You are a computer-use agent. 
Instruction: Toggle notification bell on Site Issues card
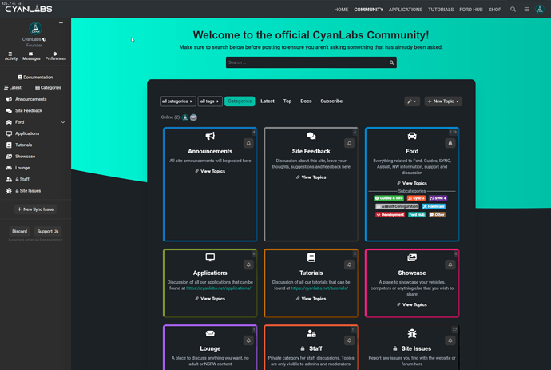pyautogui.click(x=450, y=340)
